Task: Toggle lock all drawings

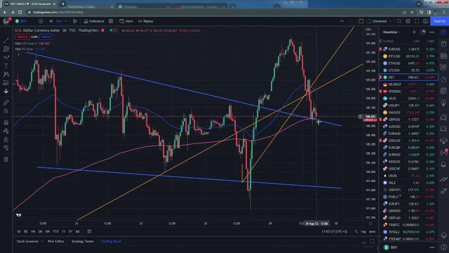Action: [x=6, y=140]
